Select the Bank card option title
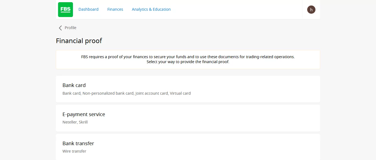 click(x=74, y=85)
